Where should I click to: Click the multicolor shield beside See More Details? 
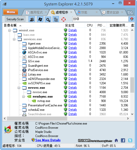click(33, 140)
